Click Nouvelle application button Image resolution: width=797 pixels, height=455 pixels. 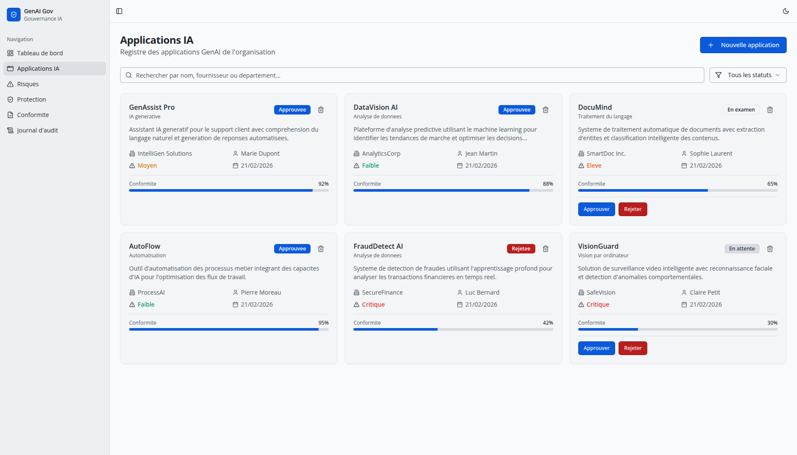tap(743, 45)
